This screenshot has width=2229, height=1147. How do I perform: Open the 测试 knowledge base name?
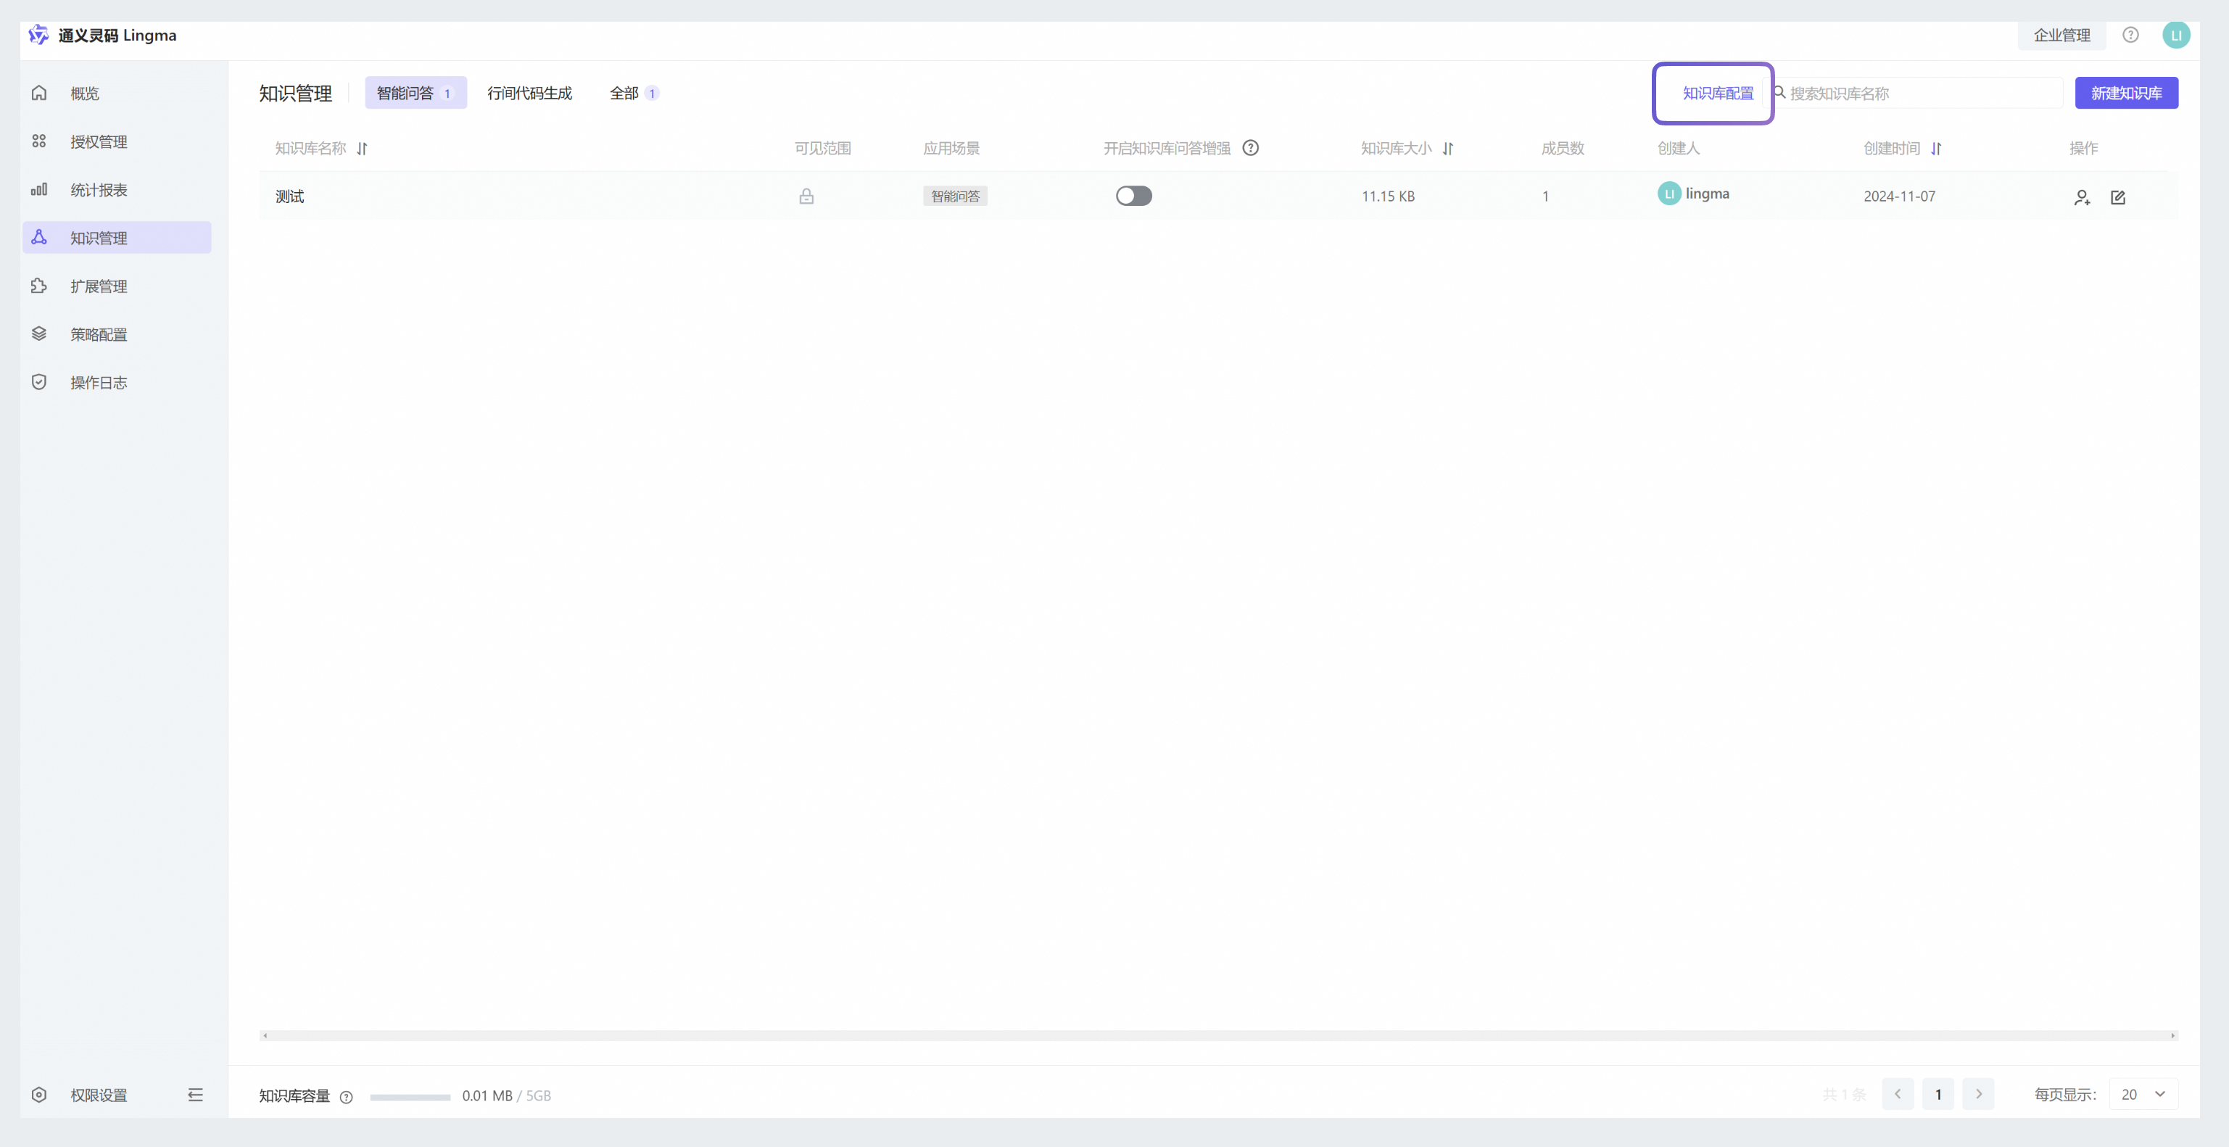click(x=290, y=196)
